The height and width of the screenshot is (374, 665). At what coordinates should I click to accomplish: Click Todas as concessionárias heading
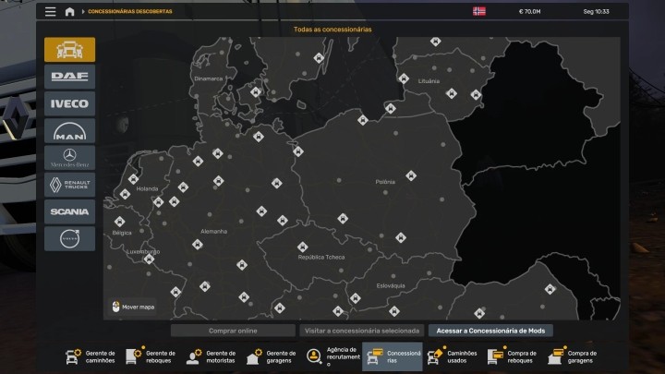tap(332, 30)
